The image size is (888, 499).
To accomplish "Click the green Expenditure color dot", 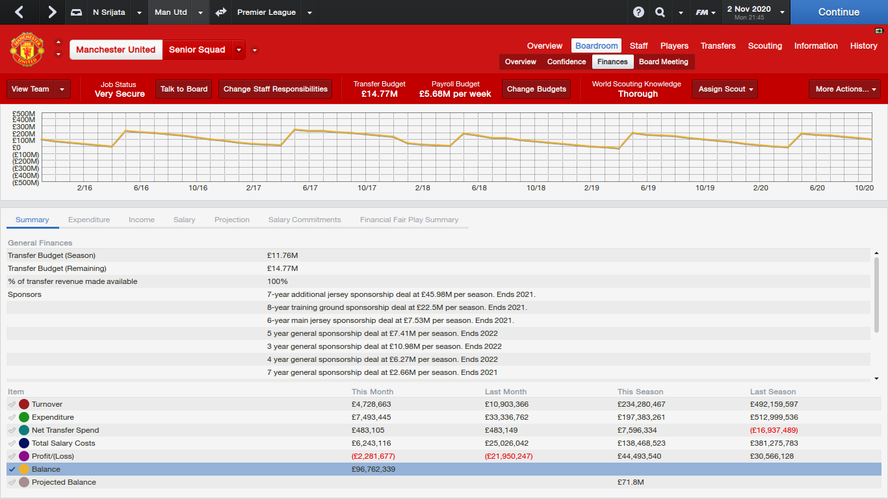I will click(24, 417).
